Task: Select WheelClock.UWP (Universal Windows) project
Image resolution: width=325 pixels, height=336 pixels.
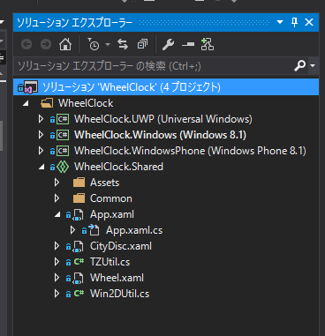Action: 163,119
